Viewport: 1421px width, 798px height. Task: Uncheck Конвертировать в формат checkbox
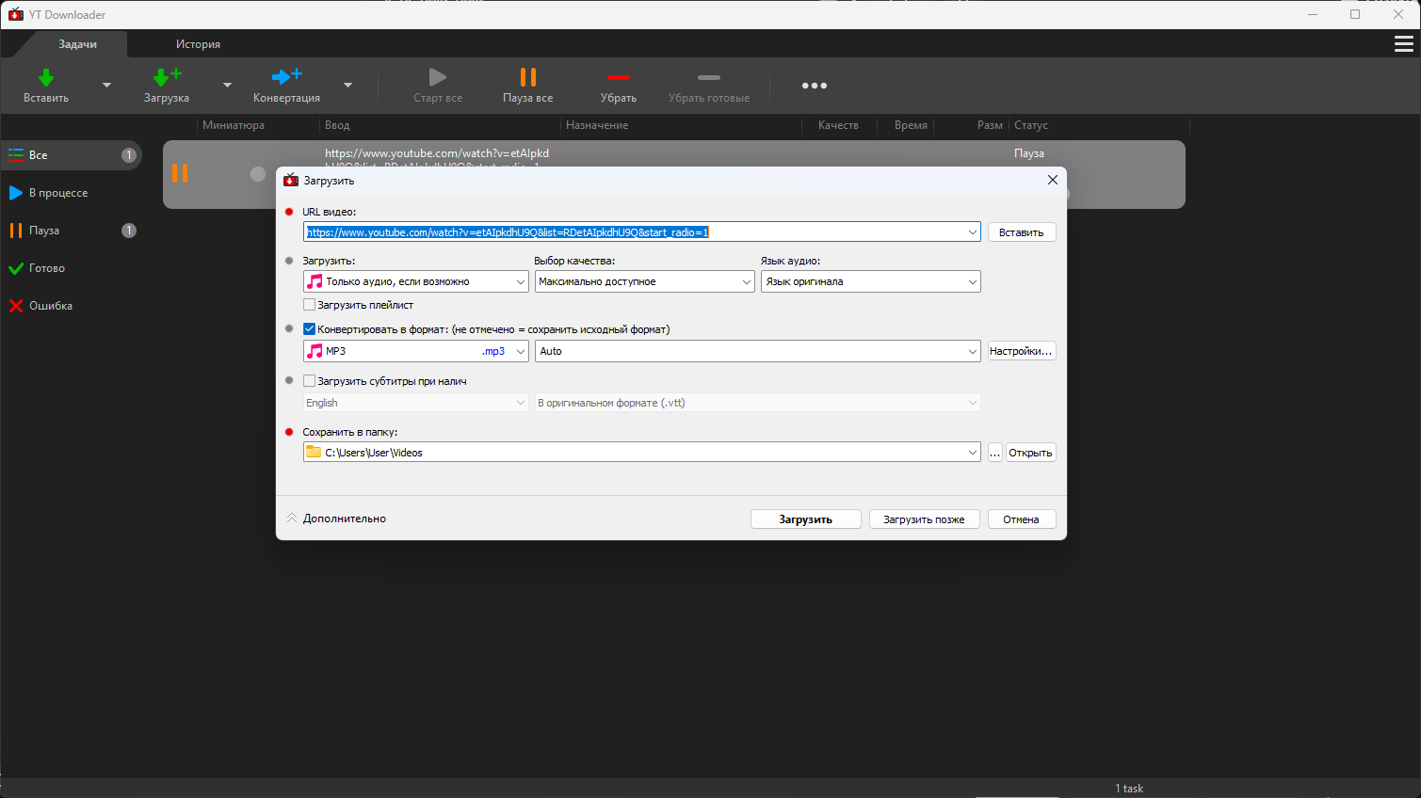tap(309, 329)
